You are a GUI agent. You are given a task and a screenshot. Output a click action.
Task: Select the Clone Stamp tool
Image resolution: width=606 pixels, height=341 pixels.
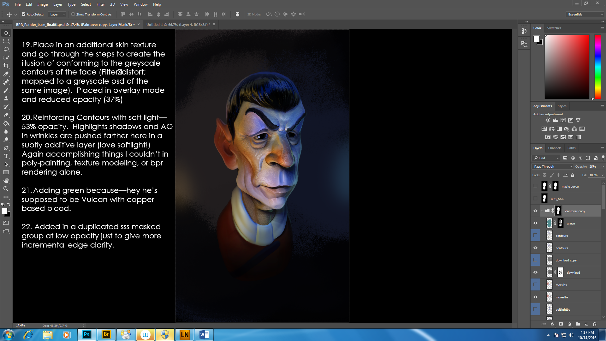click(x=6, y=99)
